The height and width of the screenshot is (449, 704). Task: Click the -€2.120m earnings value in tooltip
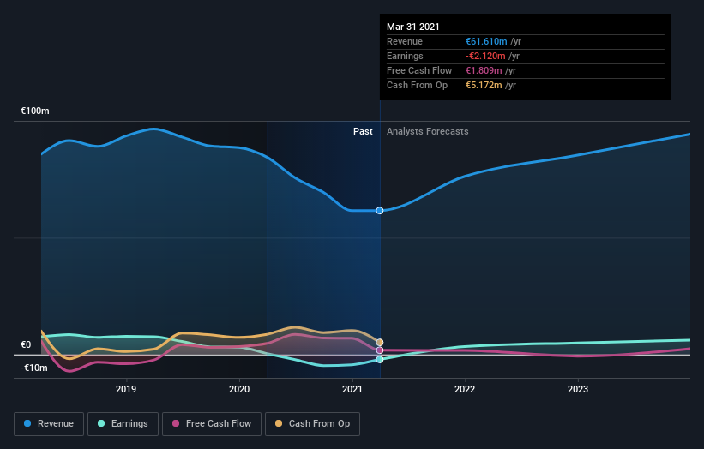coord(485,56)
